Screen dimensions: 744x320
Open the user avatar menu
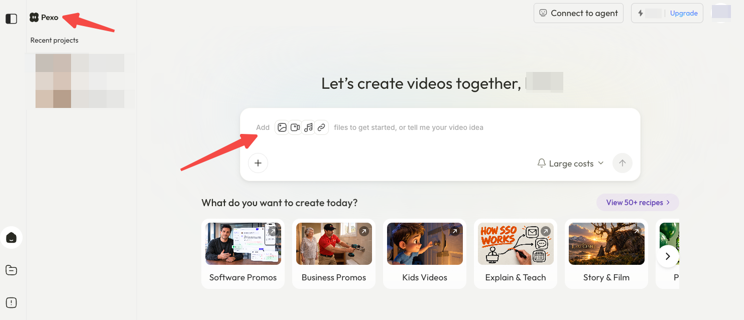click(721, 13)
